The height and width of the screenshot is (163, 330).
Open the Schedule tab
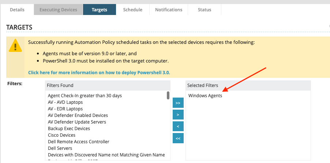(x=132, y=10)
